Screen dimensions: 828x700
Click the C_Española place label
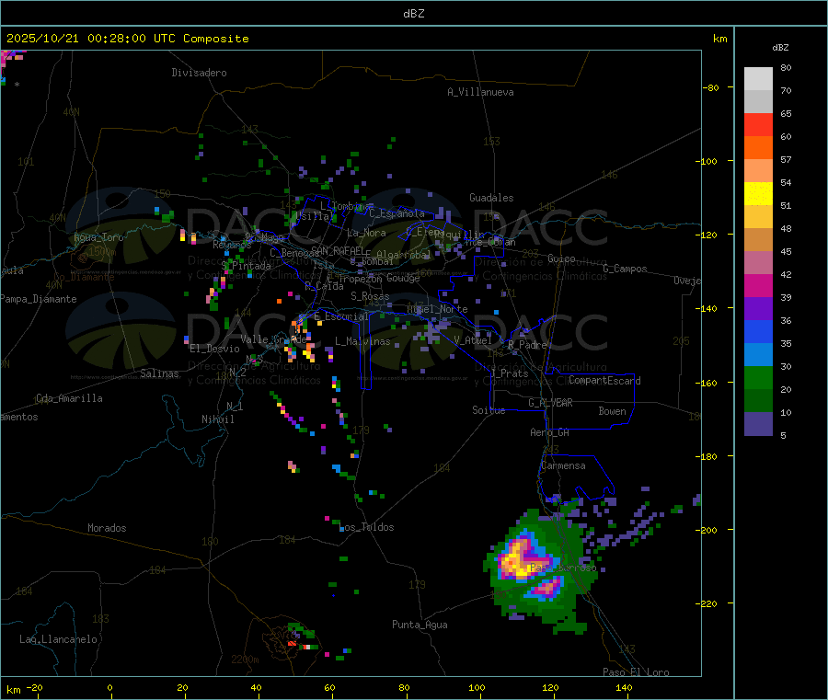[397, 213]
